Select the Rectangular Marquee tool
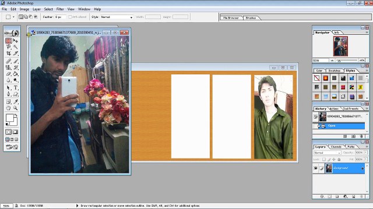The height and width of the screenshot is (209, 373). (8, 41)
